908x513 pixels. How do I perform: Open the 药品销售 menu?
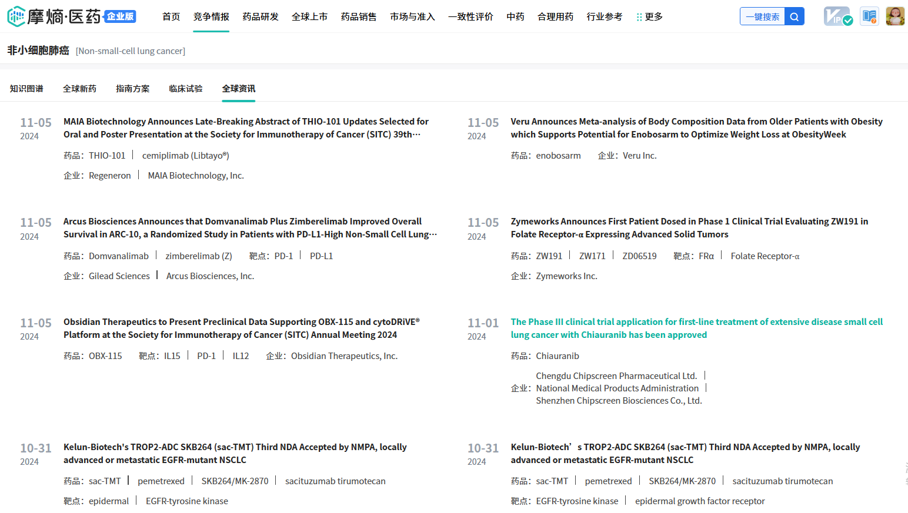pyautogui.click(x=359, y=16)
